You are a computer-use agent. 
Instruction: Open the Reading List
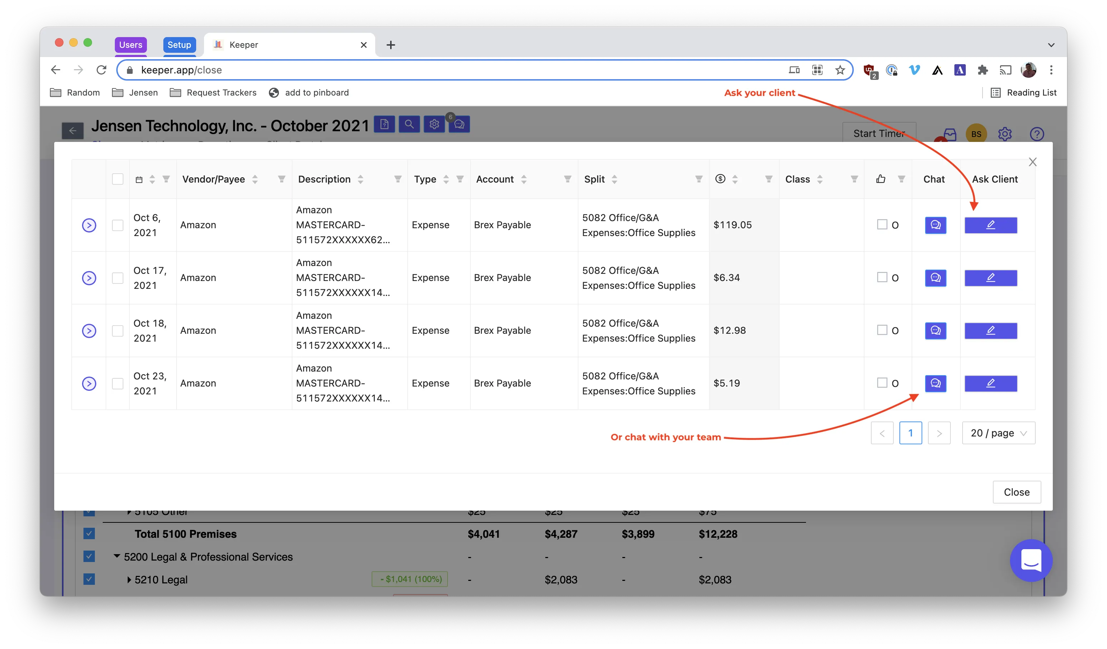(1024, 92)
